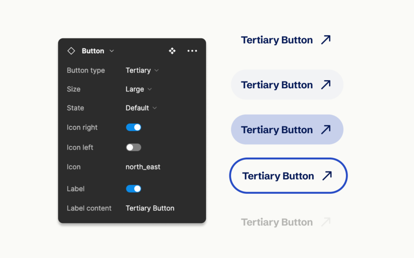
Task: Click the arrow icon in the outlined focus button
Action: [327, 175]
